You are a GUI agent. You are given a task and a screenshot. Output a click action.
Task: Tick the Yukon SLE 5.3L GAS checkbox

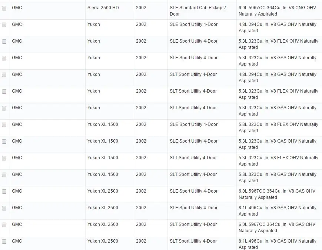4,58
